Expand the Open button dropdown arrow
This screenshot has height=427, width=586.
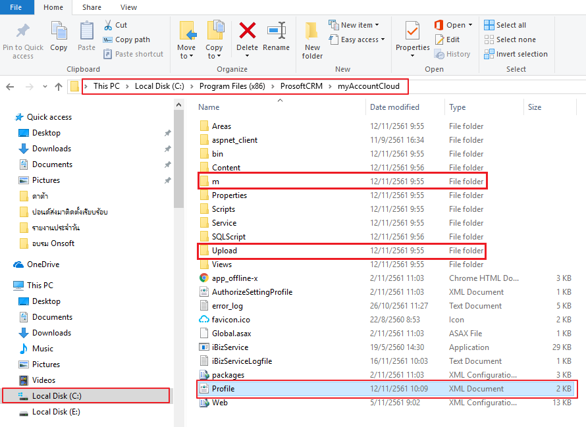tap(470, 25)
